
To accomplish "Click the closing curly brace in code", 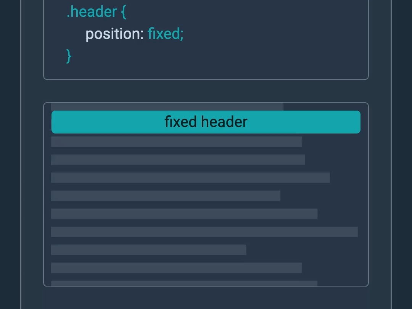I will point(69,56).
